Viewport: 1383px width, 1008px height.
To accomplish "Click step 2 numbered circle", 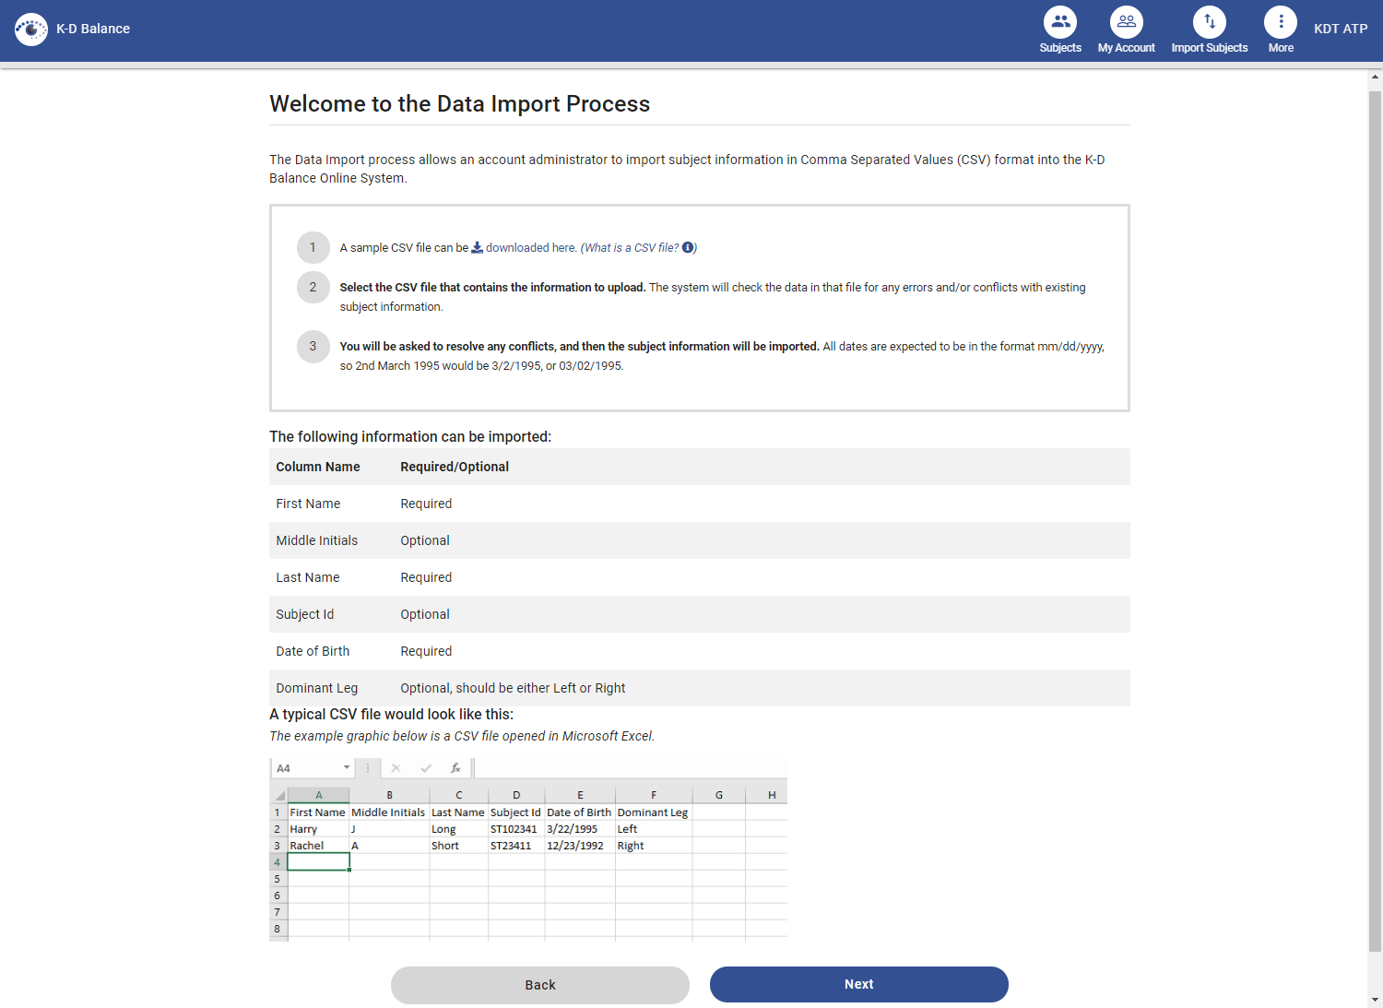I will click(x=313, y=287).
